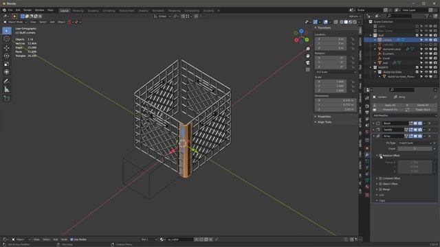The height and width of the screenshot is (247, 440).
Task: Open the Global transform orientation dropdown
Action: [x=162, y=16]
